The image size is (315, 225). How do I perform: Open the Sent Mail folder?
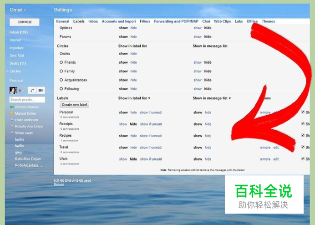pyautogui.click(x=17, y=56)
